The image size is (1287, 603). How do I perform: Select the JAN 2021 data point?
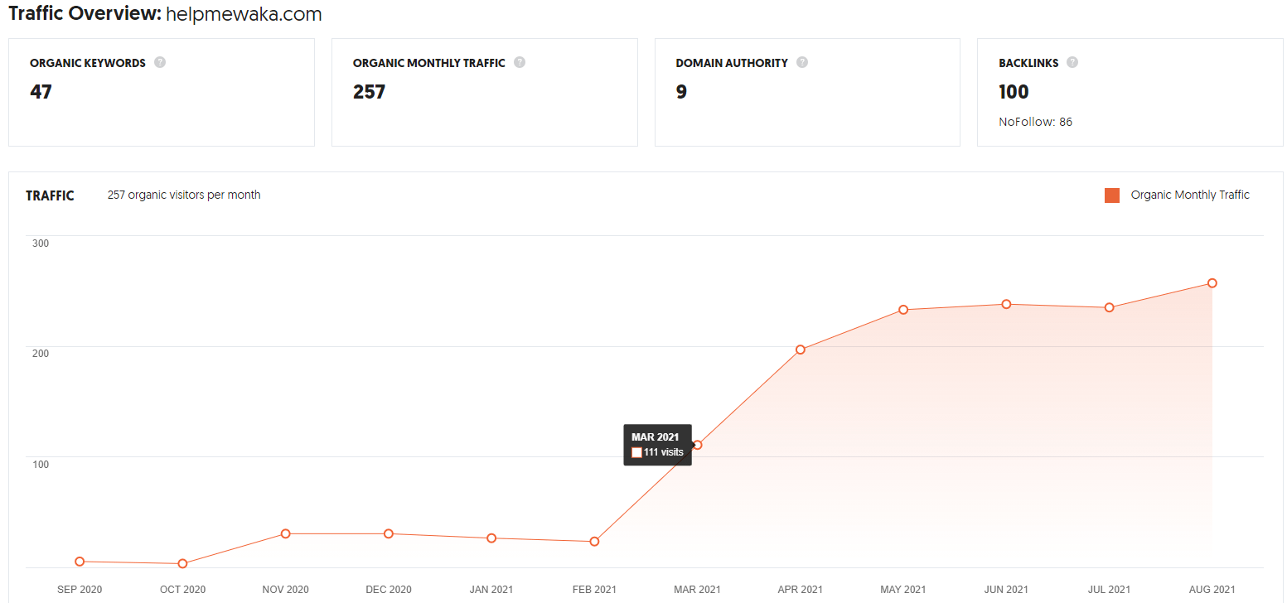[491, 538]
